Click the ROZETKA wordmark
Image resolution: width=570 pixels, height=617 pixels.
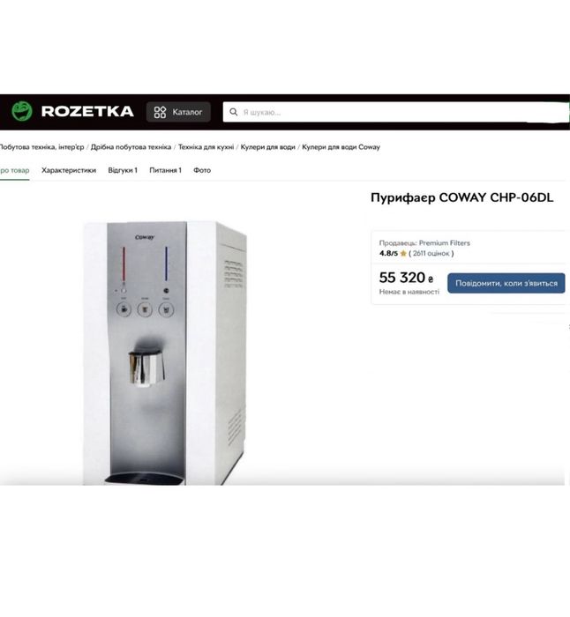pyautogui.click(x=87, y=111)
